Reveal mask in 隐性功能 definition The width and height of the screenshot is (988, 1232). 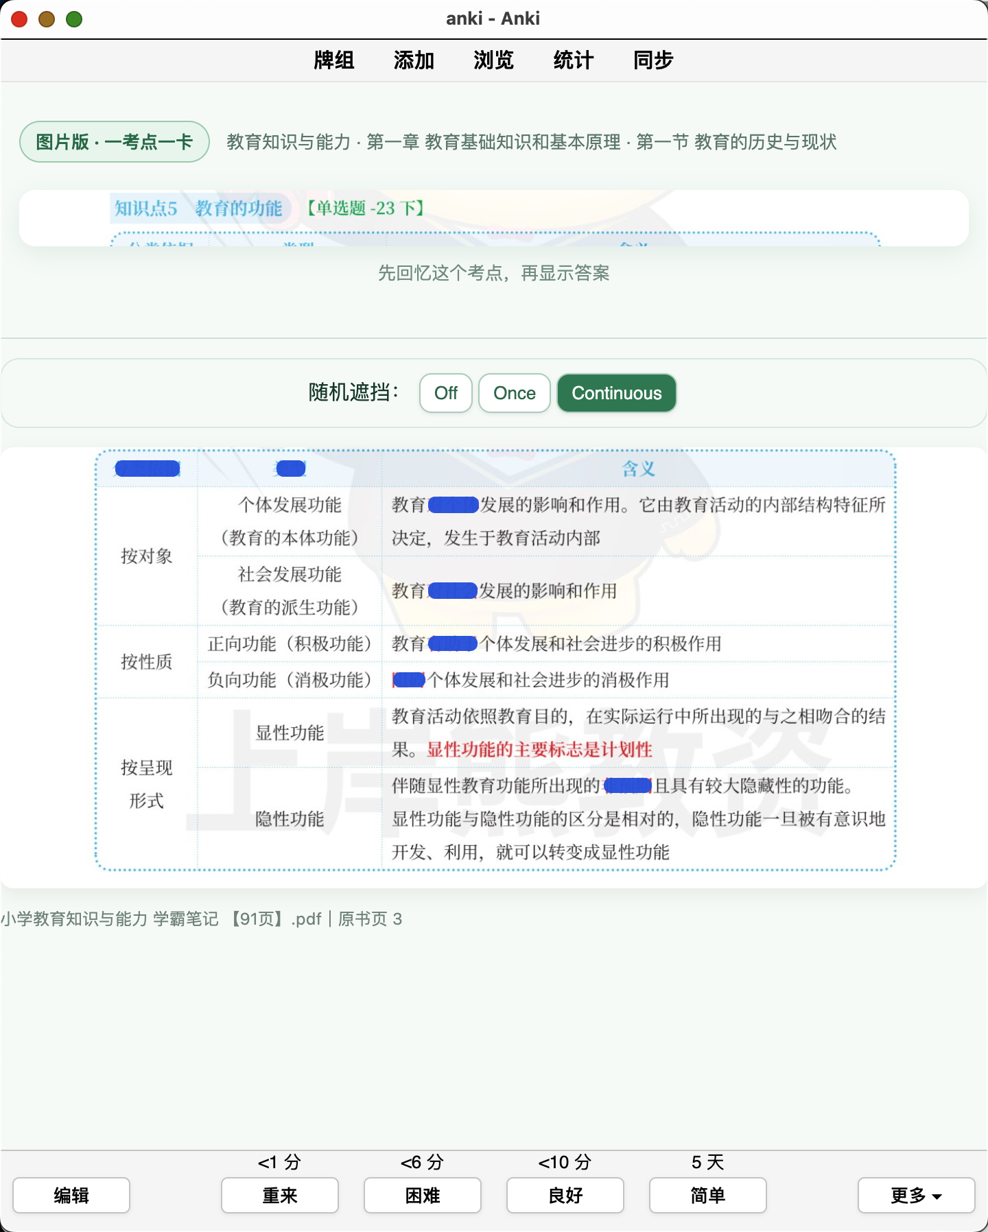[x=628, y=785]
